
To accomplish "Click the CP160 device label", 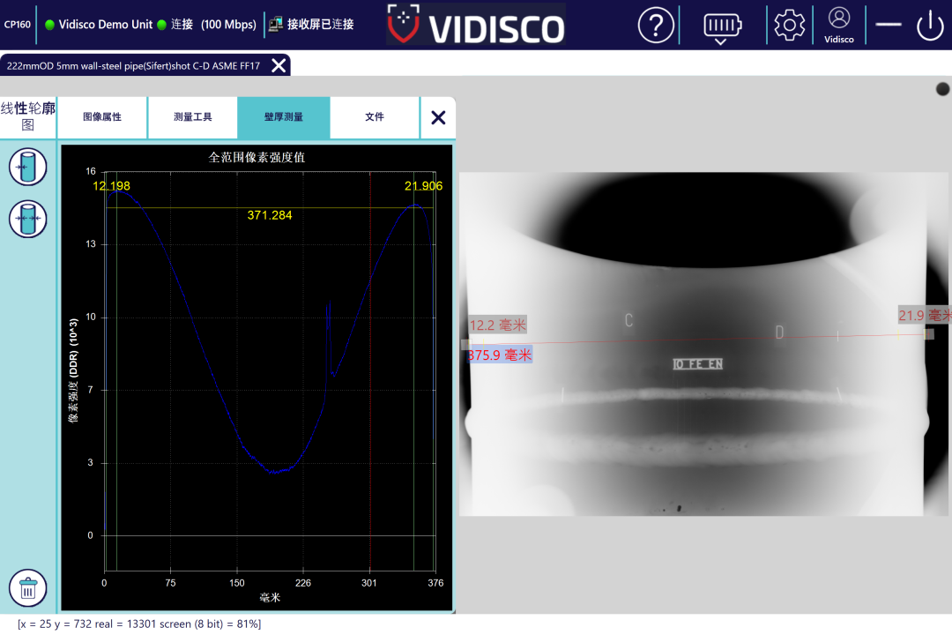I will click(17, 25).
